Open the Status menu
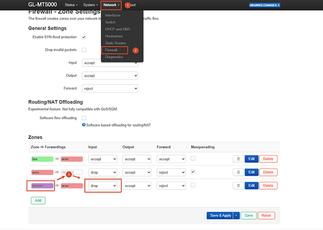The width and height of the screenshot is (323, 230). click(x=71, y=5)
